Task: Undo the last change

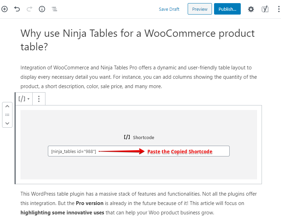Action: 17,9
